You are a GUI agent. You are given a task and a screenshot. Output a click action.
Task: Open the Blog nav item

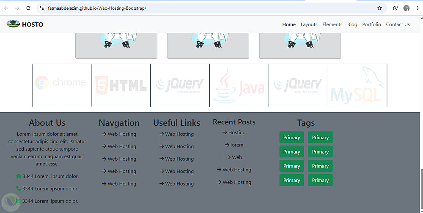[x=352, y=24]
